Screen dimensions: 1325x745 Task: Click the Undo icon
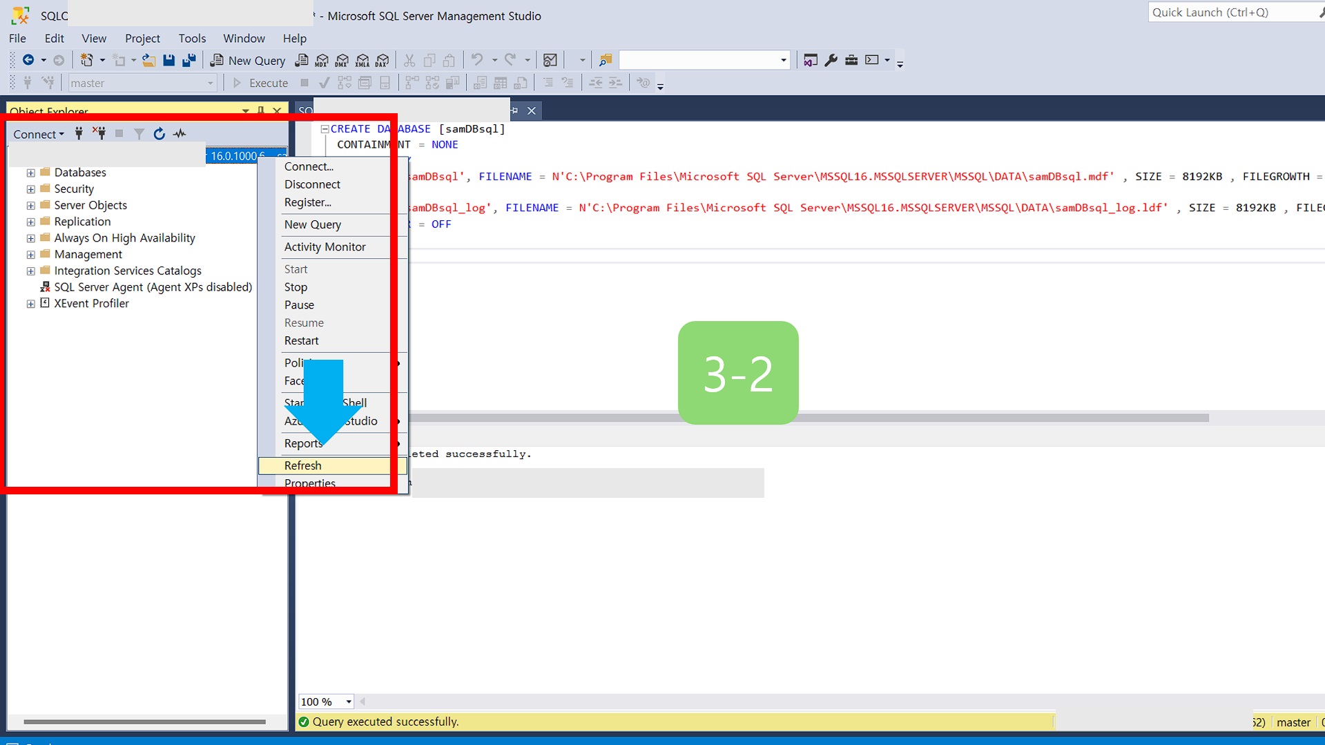pyautogui.click(x=476, y=60)
